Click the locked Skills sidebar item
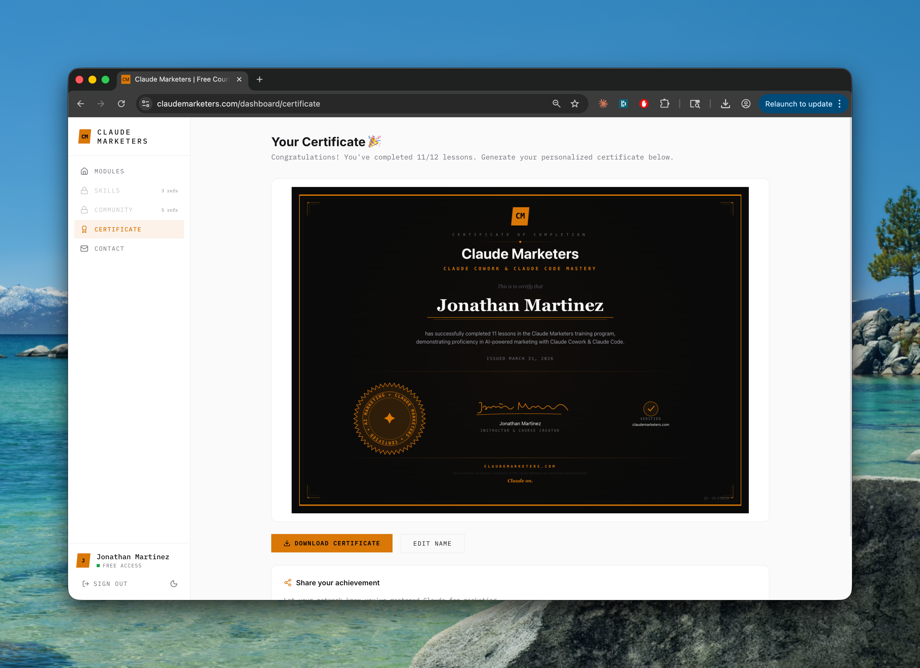The image size is (920, 668). coord(107,190)
